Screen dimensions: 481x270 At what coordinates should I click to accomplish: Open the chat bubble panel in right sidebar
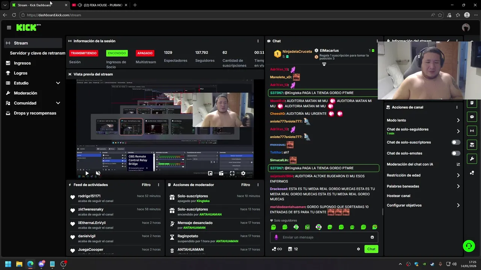[x=472, y=117]
